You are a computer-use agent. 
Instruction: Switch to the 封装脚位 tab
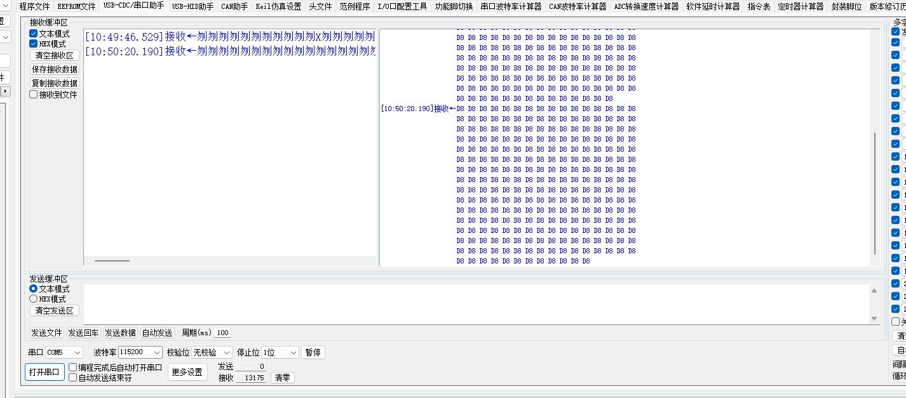tap(846, 7)
